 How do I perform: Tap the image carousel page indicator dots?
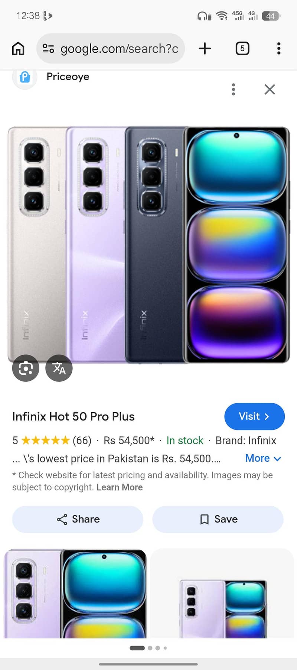(148, 648)
